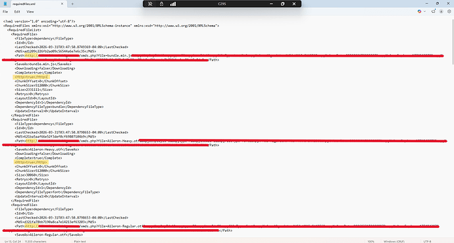Screen dimensions: 454x243
Task: Expand the Copilot dropdown arrow
Action: click(425, 11)
